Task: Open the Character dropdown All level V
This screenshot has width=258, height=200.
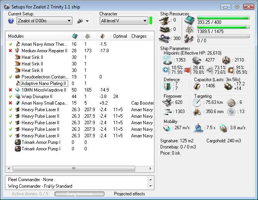Action: pos(124,21)
